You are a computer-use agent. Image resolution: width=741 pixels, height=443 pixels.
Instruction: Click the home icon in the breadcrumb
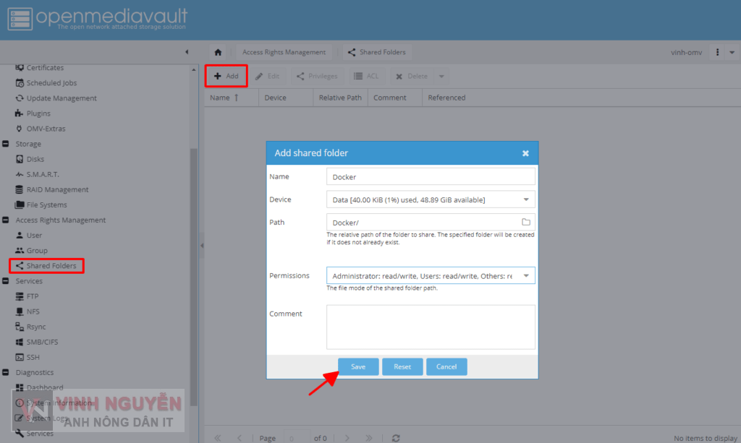217,52
